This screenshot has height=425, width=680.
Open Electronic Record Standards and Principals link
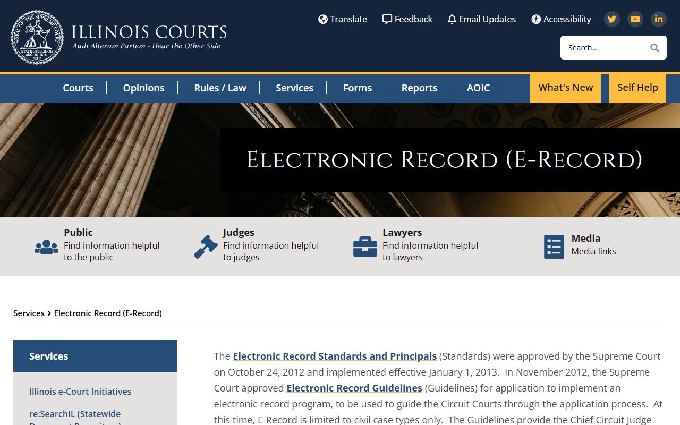coord(335,356)
